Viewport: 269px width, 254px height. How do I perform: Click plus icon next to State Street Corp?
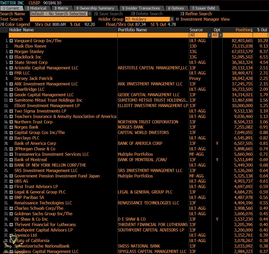coord(11,63)
